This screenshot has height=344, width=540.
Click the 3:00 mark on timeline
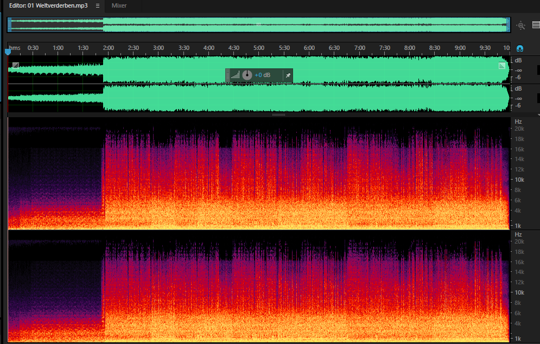click(x=158, y=48)
